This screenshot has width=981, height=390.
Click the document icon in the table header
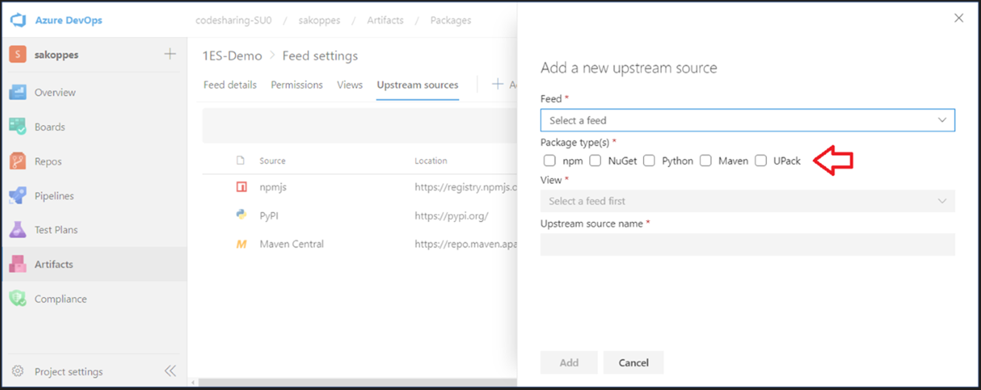240,160
